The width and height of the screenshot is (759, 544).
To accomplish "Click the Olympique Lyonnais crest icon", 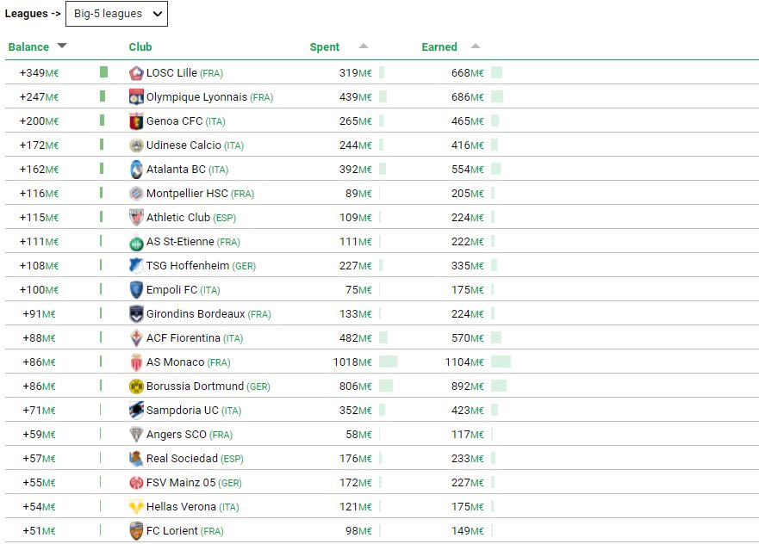I will 136,97.
